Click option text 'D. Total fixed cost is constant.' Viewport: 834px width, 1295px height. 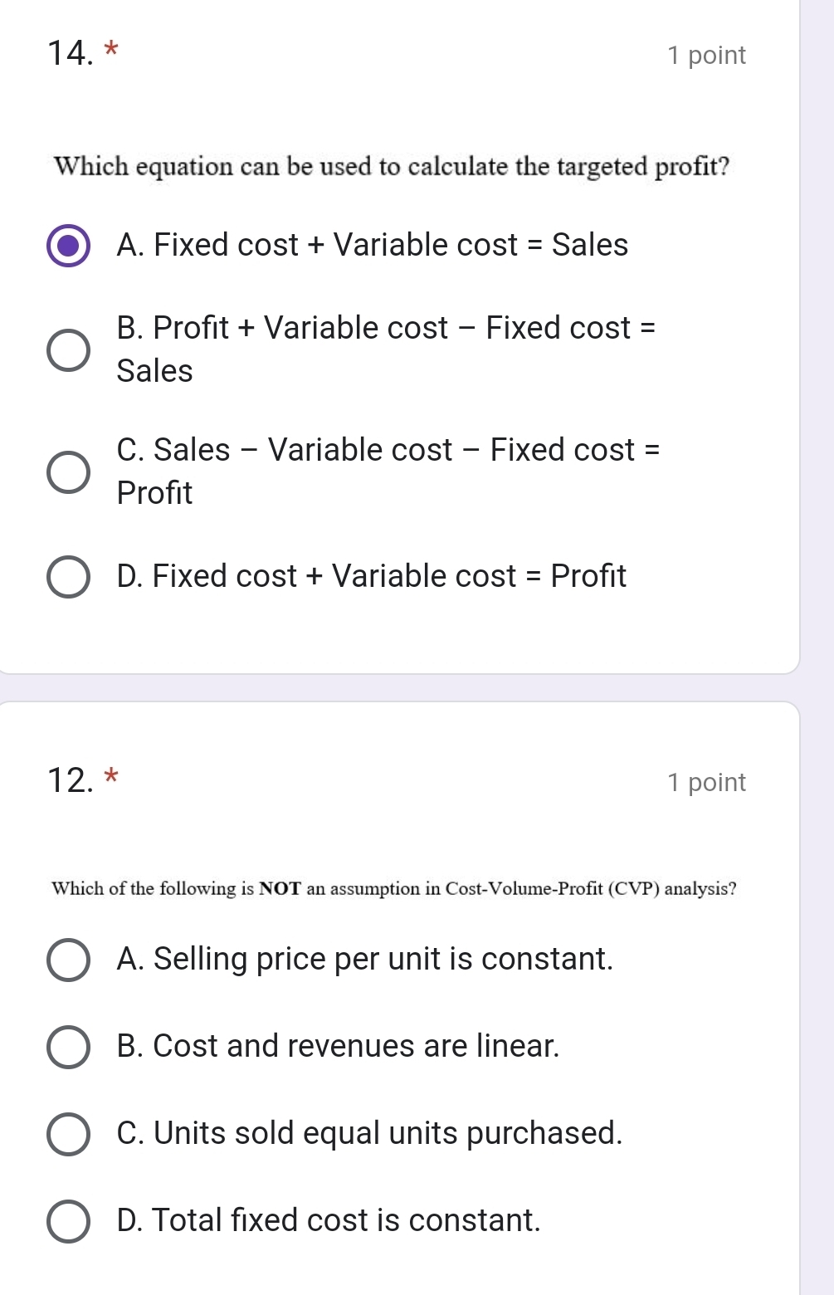point(329,1221)
